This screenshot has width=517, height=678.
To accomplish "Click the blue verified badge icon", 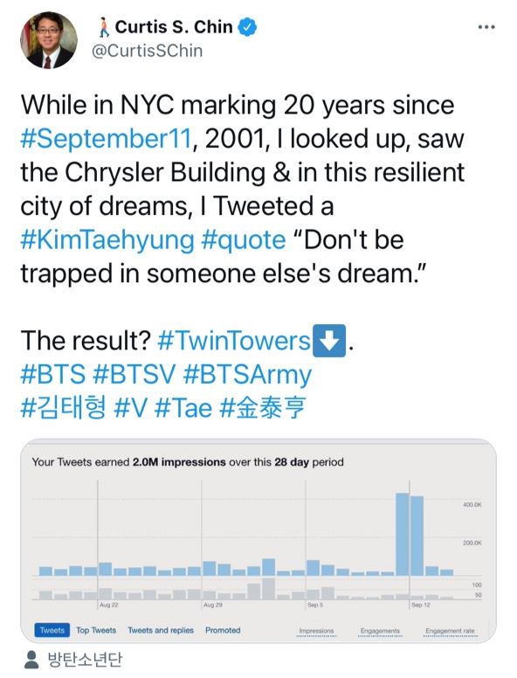I will coord(247,27).
